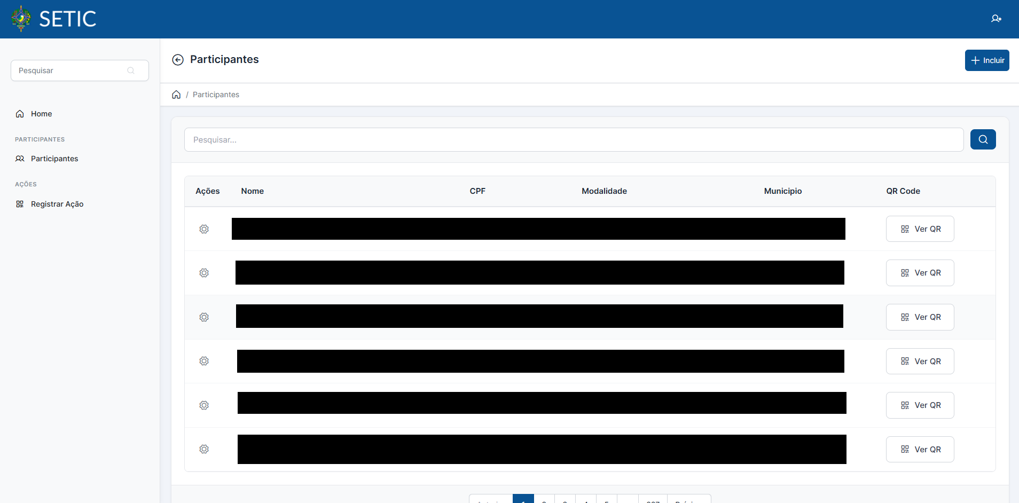Screen dimensions: 1019x503
Task: View the QR code for the first participant
Action: tap(920, 229)
